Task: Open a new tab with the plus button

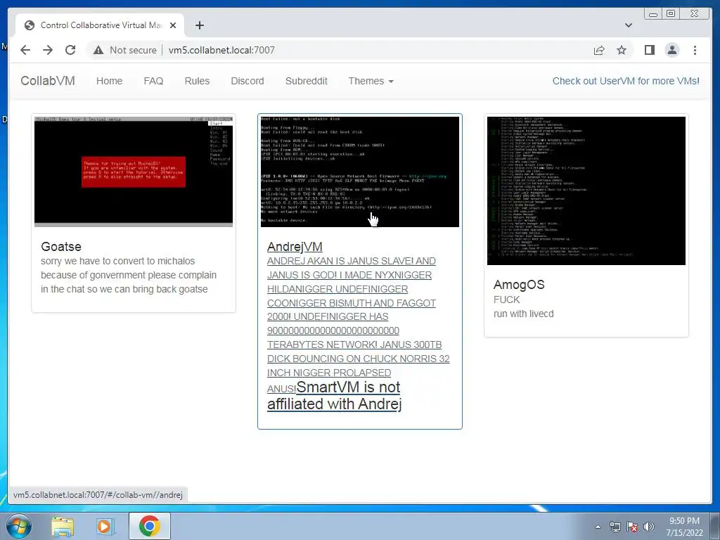Action: pos(199,25)
